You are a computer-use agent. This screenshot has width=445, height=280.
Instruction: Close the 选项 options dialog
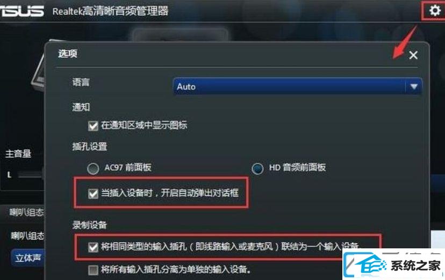point(413,55)
